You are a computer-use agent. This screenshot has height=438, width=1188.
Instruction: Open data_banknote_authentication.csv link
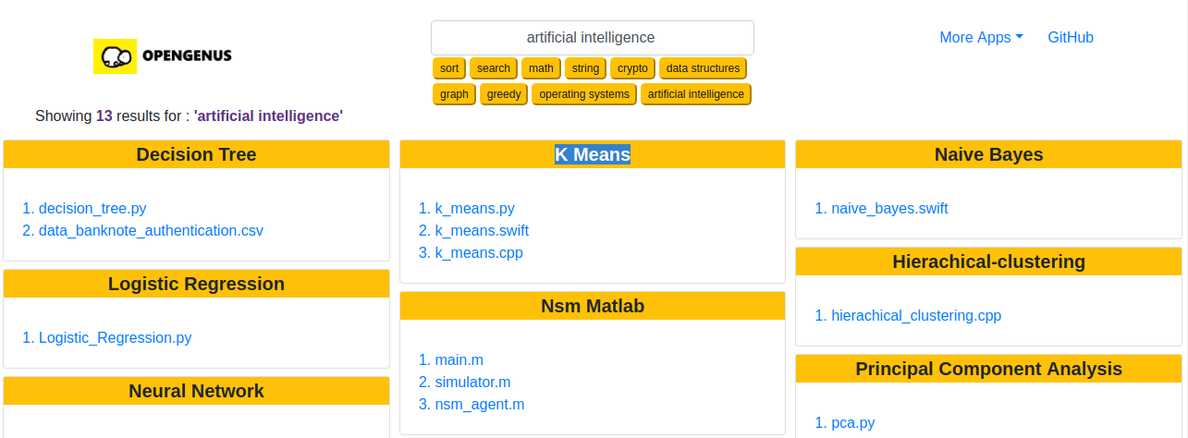click(152, 231)
